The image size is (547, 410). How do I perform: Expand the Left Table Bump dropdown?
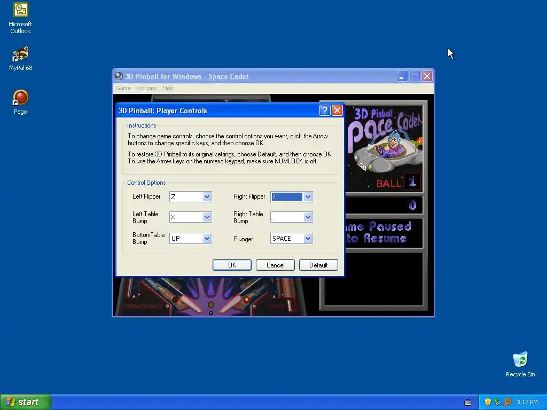[x=207, y=217]
